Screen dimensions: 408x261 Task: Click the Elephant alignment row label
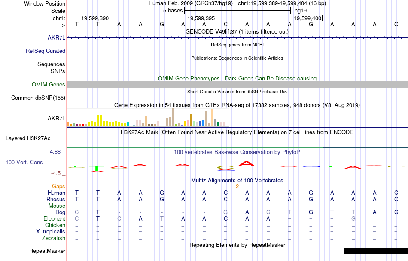point(54,218)
